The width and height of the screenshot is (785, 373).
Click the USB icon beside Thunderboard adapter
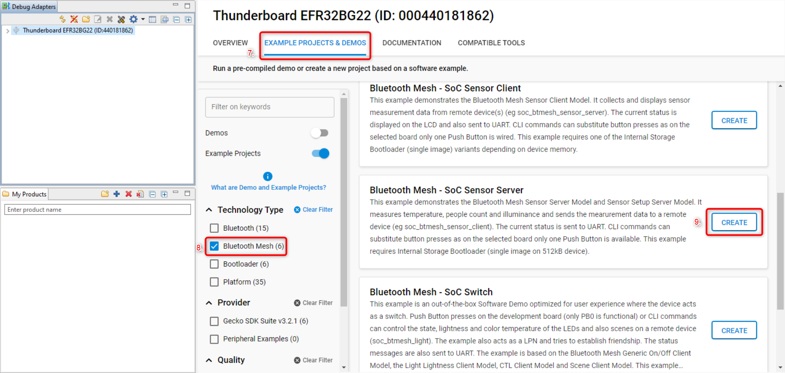click(16, 30)
